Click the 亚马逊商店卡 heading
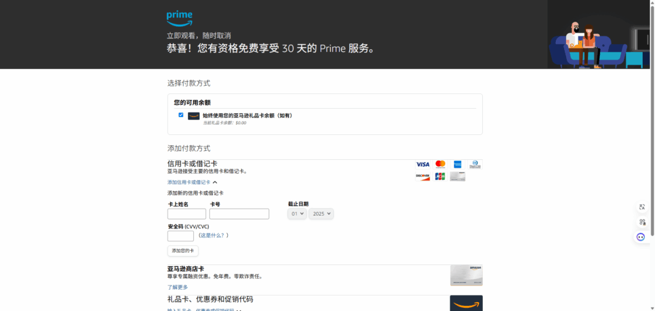The image size is (655, 311). (186, 269)
